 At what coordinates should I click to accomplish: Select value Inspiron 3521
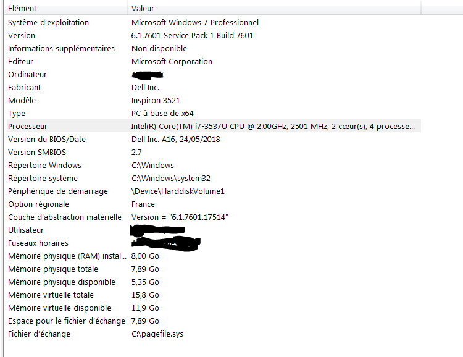[156, 101]
